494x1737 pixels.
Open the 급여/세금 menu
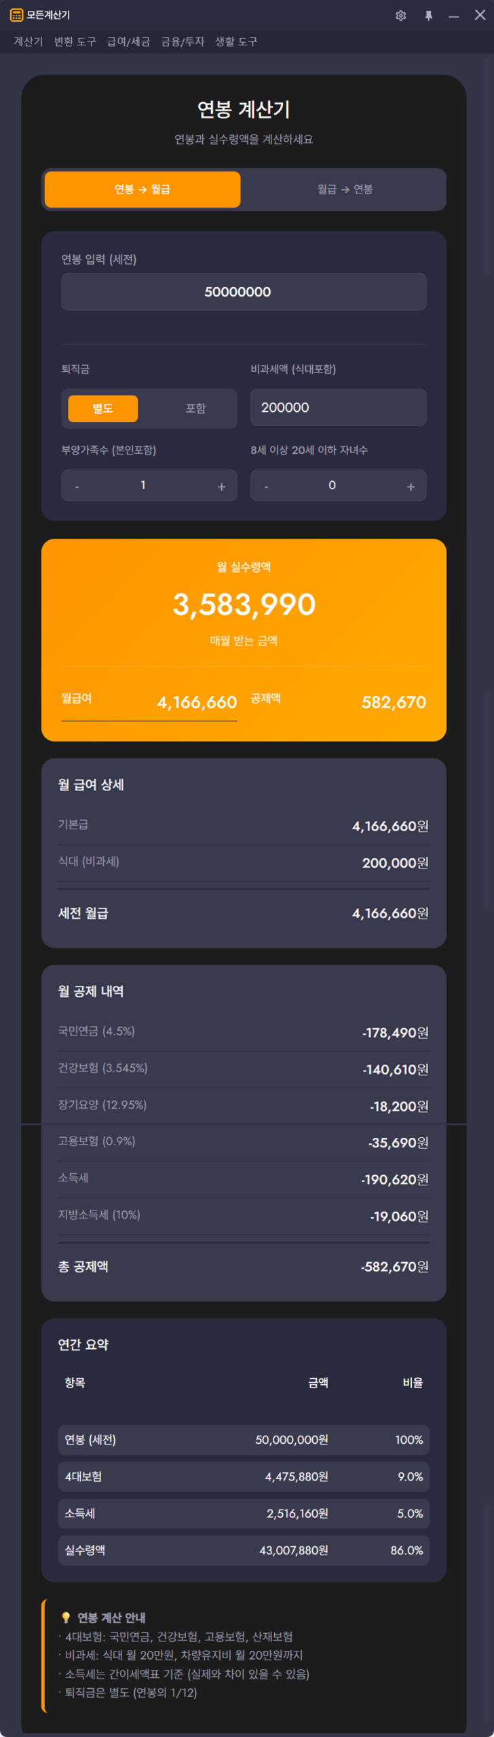[x=128, y=41]
